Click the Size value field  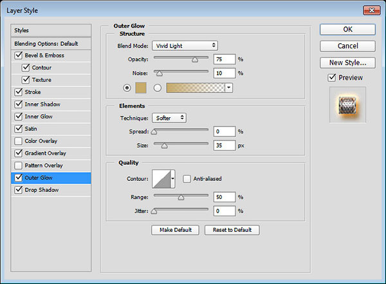pos(225,145)
